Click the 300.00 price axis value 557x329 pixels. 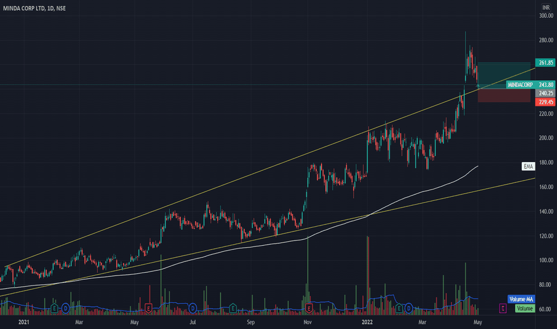click(546, 16)
